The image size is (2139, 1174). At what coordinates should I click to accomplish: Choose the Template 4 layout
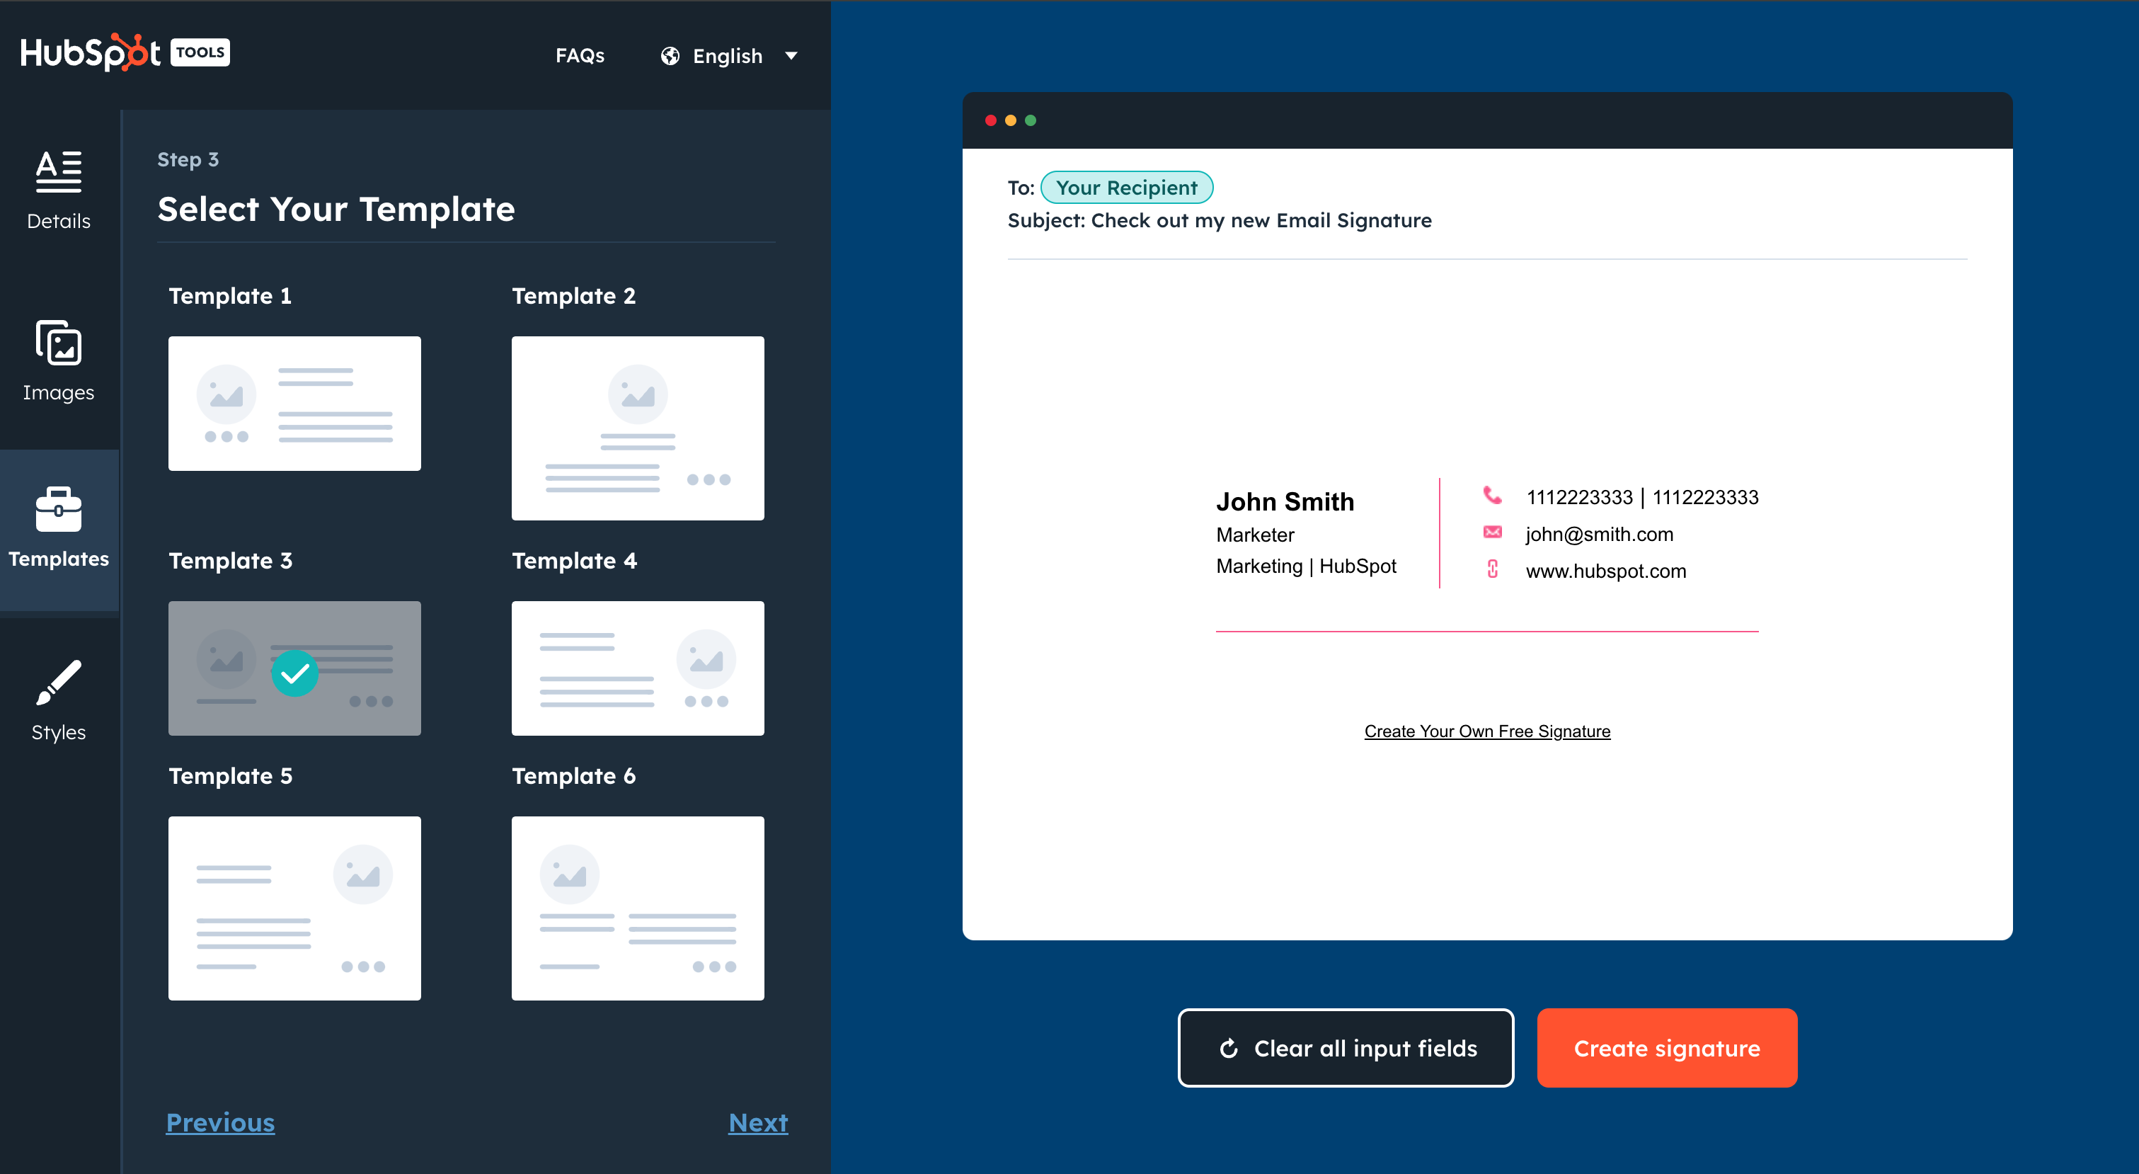click(637, 668)
